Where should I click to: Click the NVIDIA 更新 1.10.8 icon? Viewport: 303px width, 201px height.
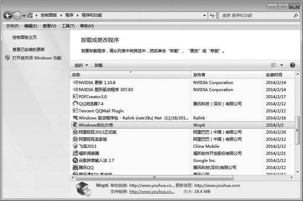pyautogui.click(x=75, y=83)
